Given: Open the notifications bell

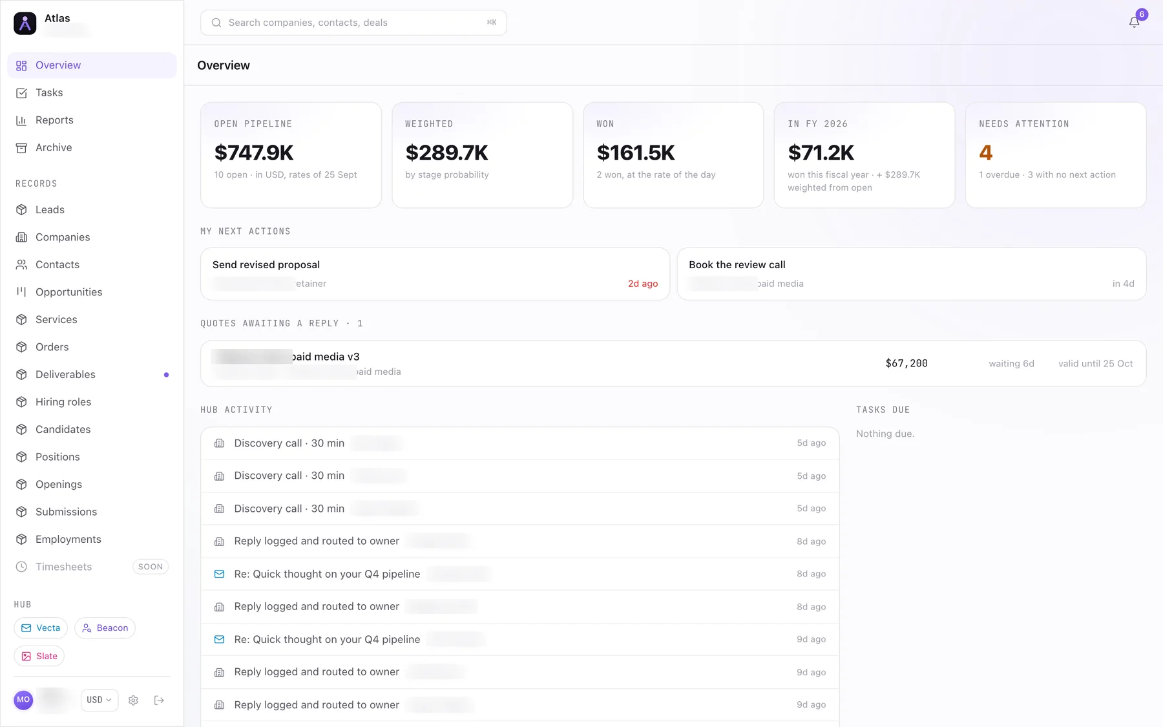Looking at the screenshot, I should [x=1134, y=22].
